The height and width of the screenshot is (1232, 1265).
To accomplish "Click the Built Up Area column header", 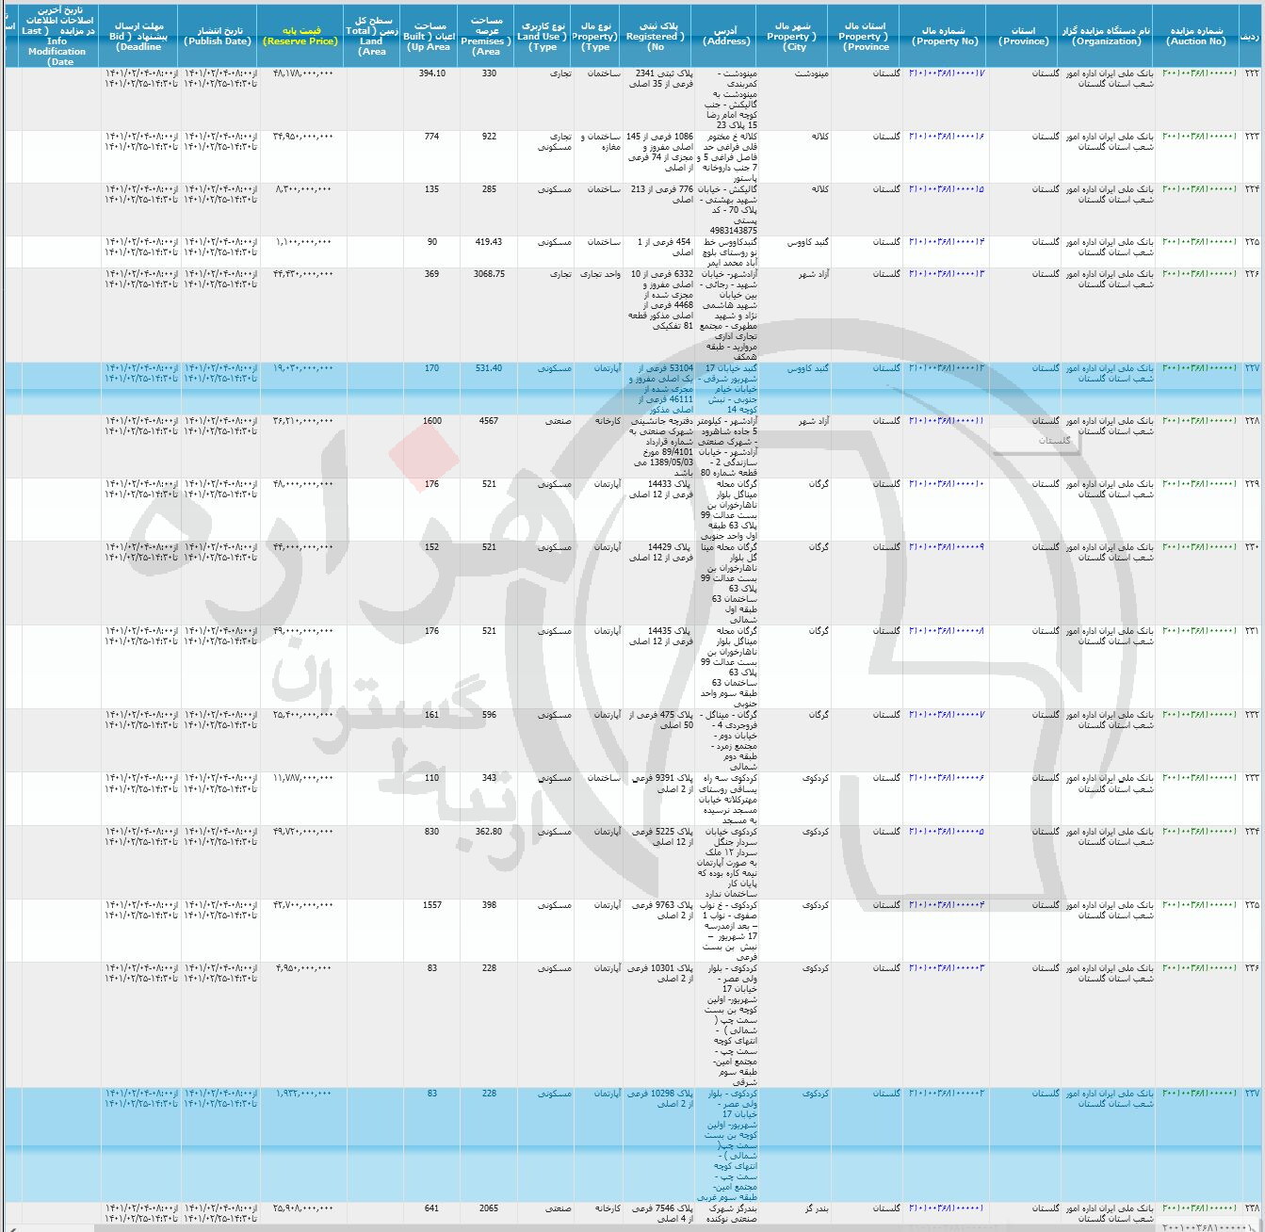I will pos(429,36).
